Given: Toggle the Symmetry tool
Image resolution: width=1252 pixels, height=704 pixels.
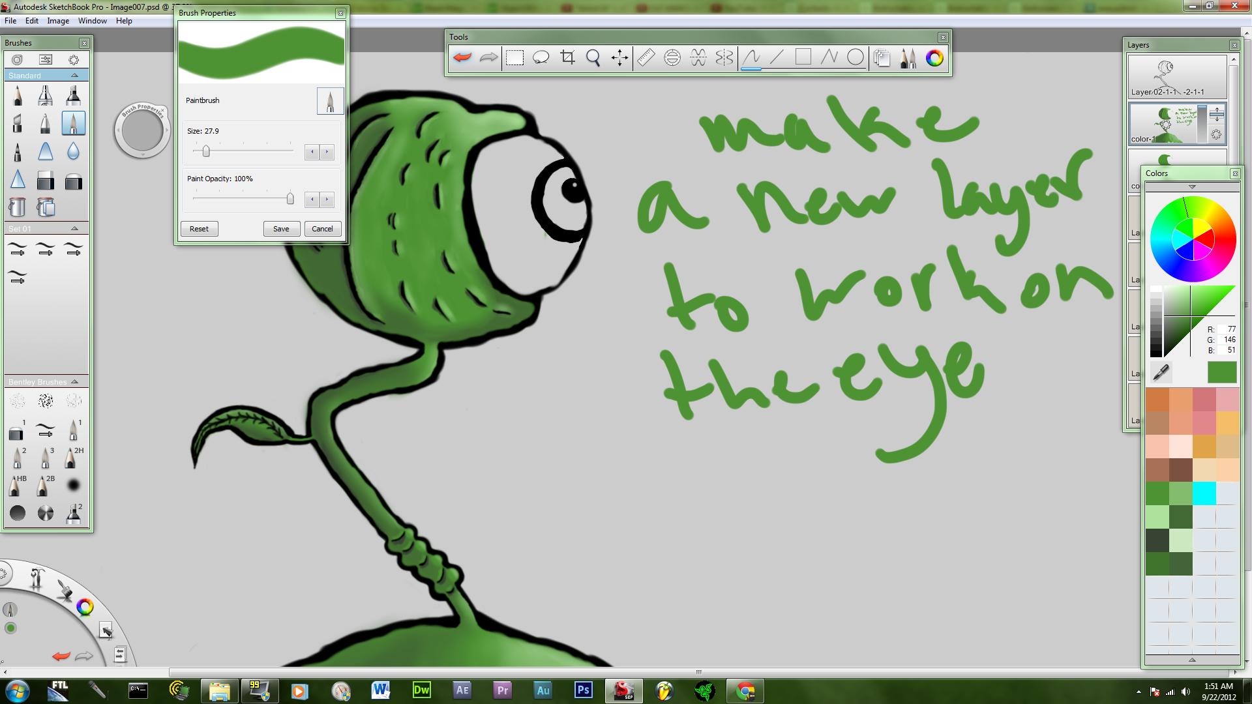Looking at the screenshot, I should click(x=724, y=58).
